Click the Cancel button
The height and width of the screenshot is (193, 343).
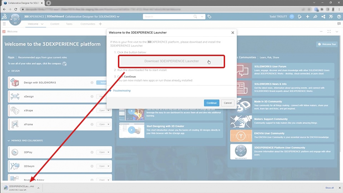[228, 103]
